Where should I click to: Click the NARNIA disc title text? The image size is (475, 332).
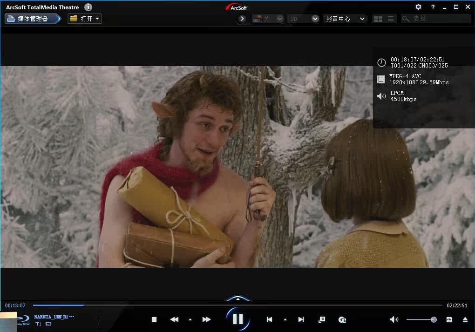pyautogui.click(x=54, y=317)
